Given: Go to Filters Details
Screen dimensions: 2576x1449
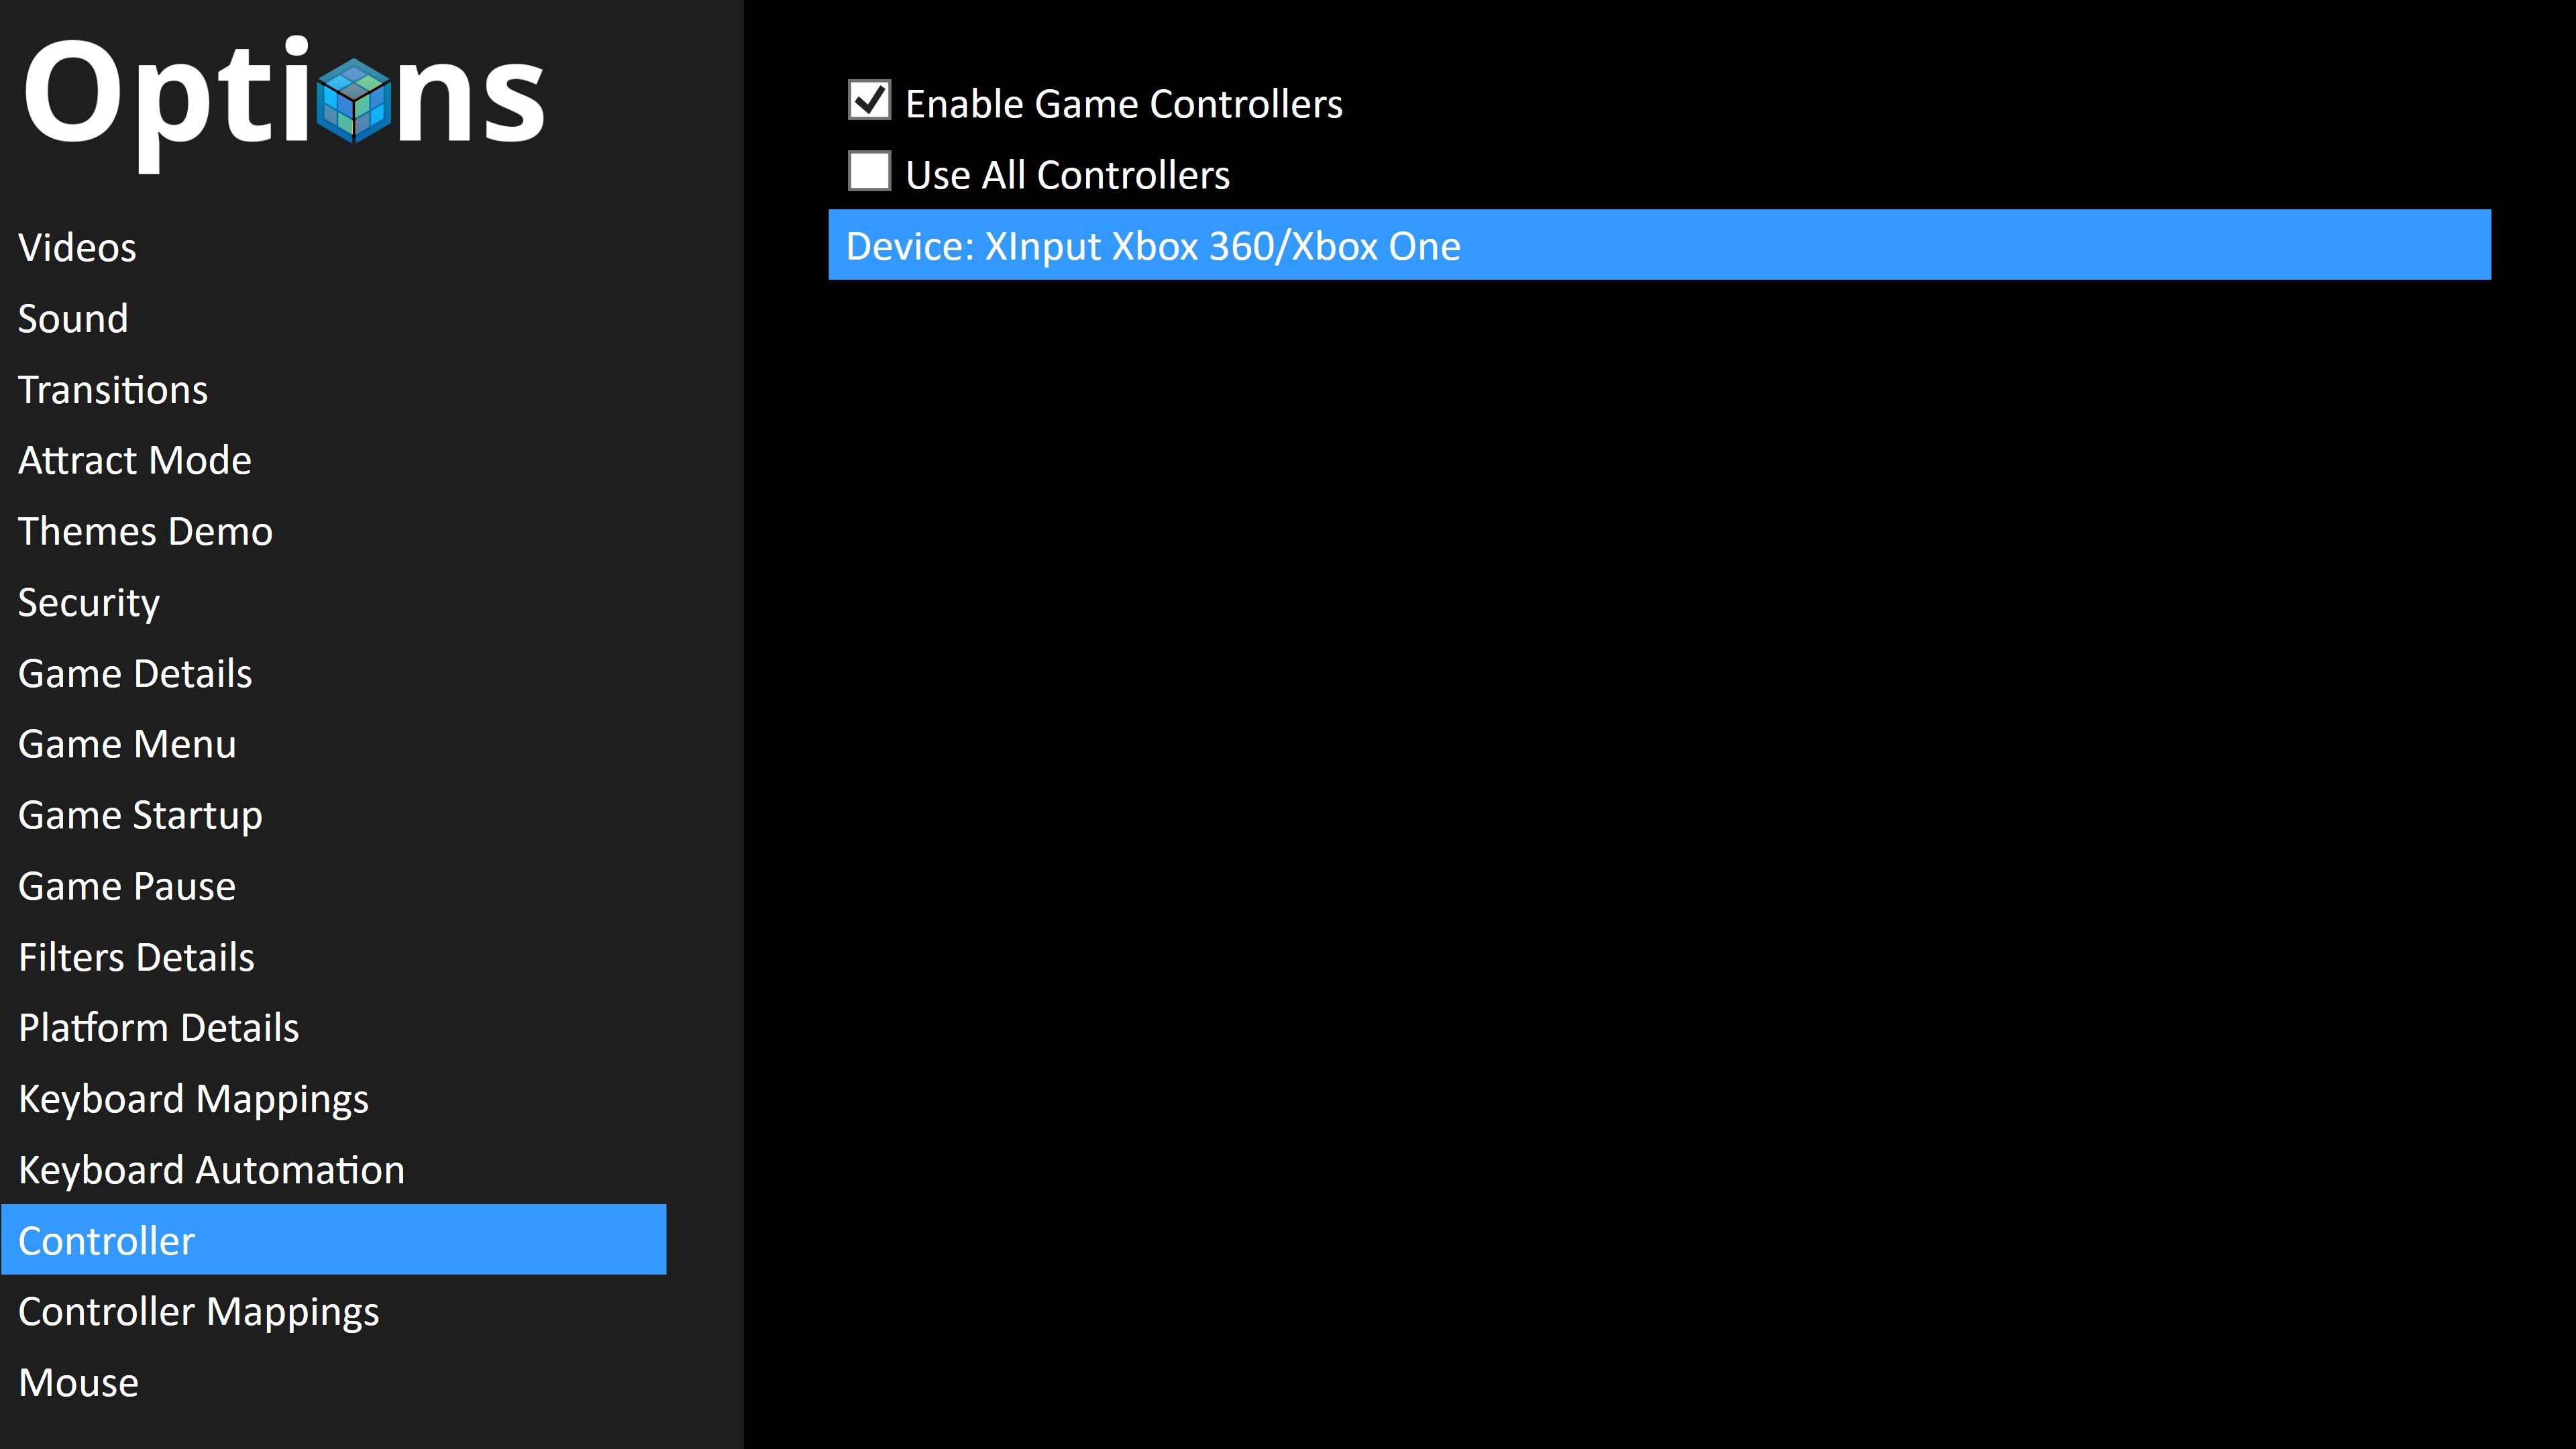Looking at the screenshot, I should click(x=136, y=958).
